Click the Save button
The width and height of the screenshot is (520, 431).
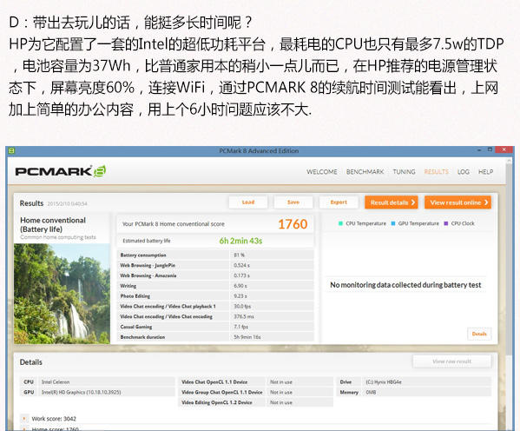tap(293, 202)
